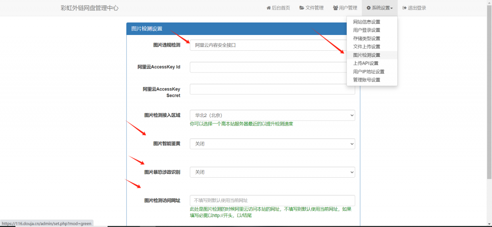This screenshot has width=492, height=227.
Task: Click the 图片智能鉴黄 field label
Action: coord(167,144)
